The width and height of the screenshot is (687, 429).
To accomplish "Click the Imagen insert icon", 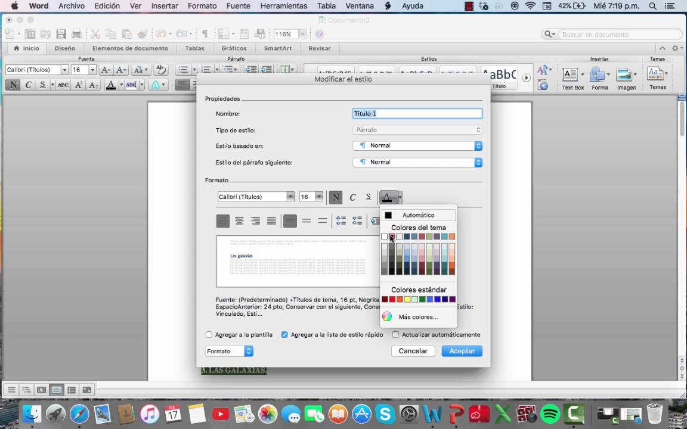I will click(x=626, y=79).
